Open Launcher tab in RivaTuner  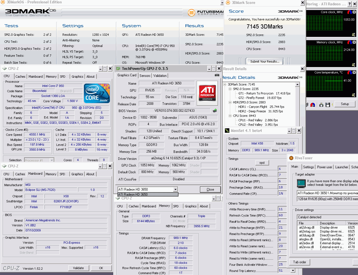point(342,167)
